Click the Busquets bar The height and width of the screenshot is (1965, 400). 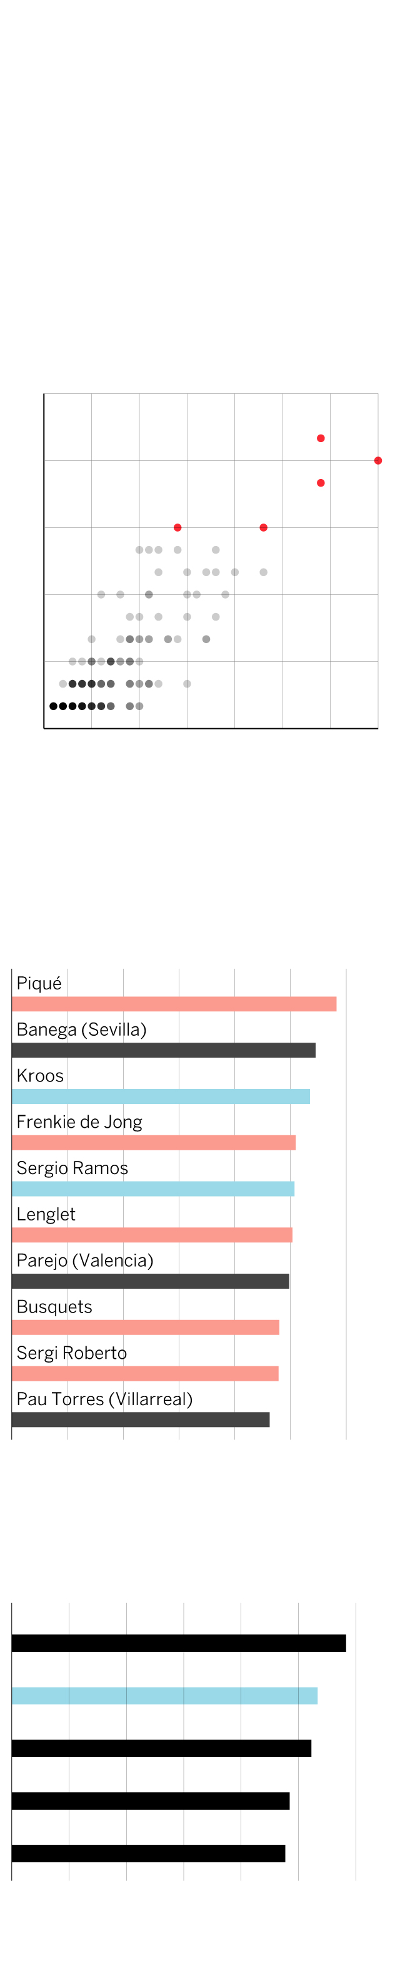pos(146,1328)
